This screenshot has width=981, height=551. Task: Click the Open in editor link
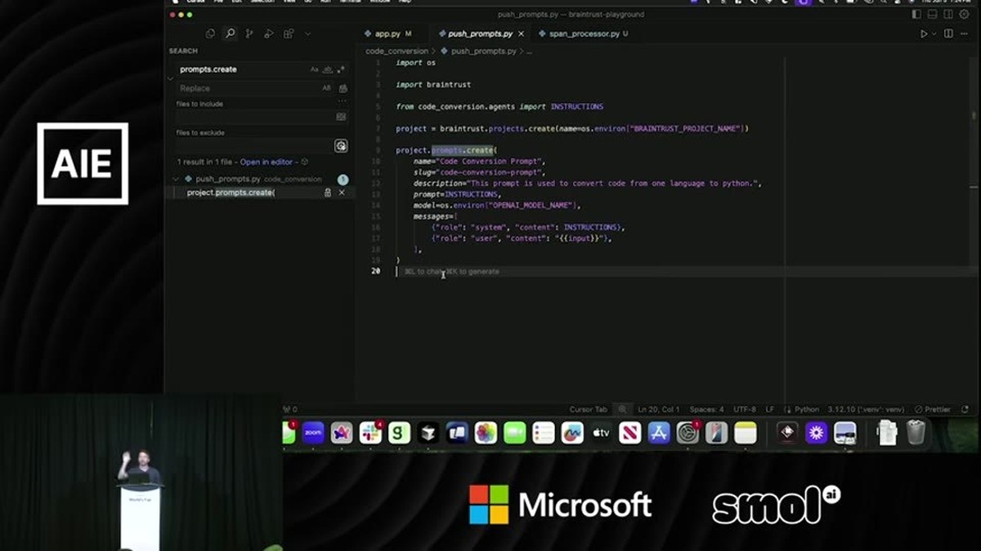tap(266, 162)
